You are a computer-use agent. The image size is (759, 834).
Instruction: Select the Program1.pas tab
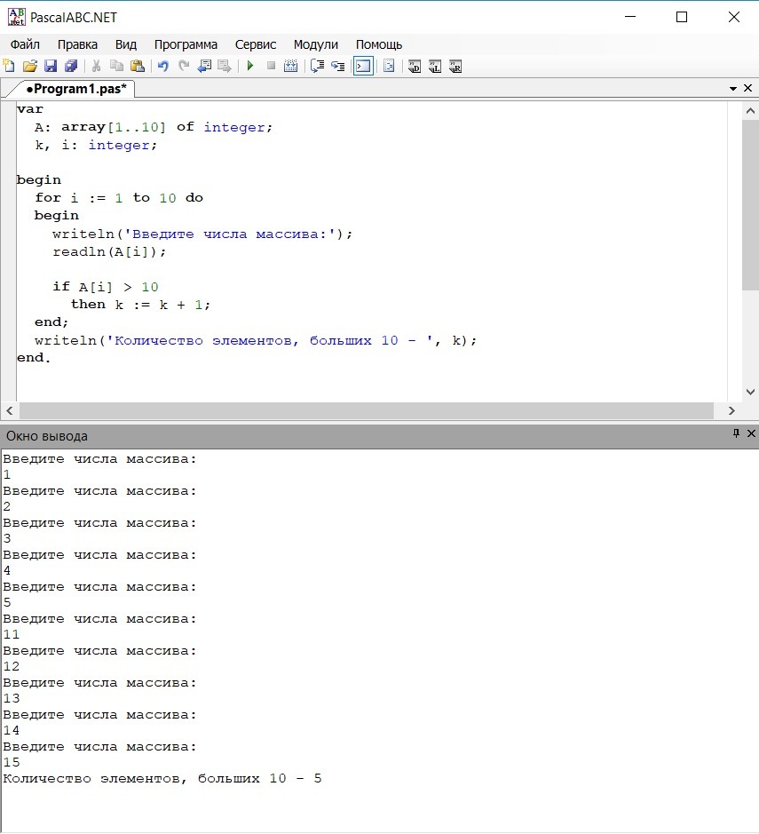tap(75, 89)
